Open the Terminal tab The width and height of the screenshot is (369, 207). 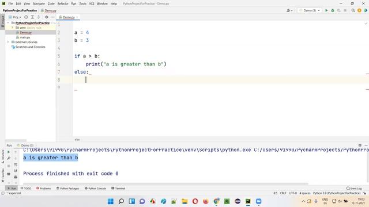[118, 188]
